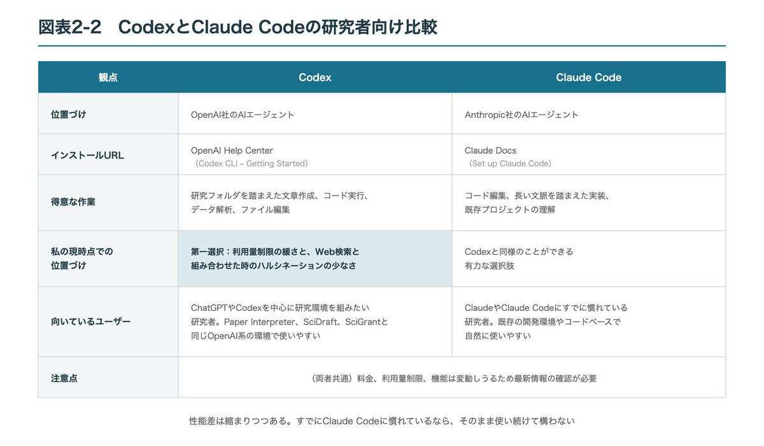This screenshot has width=764, height=446.
Task: Click the line ChatGPTやCodexを中心に研究環境を組みたい
Action: coord(280,308)
